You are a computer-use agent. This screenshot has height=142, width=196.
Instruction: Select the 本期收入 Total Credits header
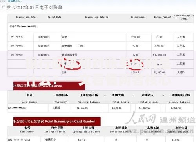[x=149, y=98]
